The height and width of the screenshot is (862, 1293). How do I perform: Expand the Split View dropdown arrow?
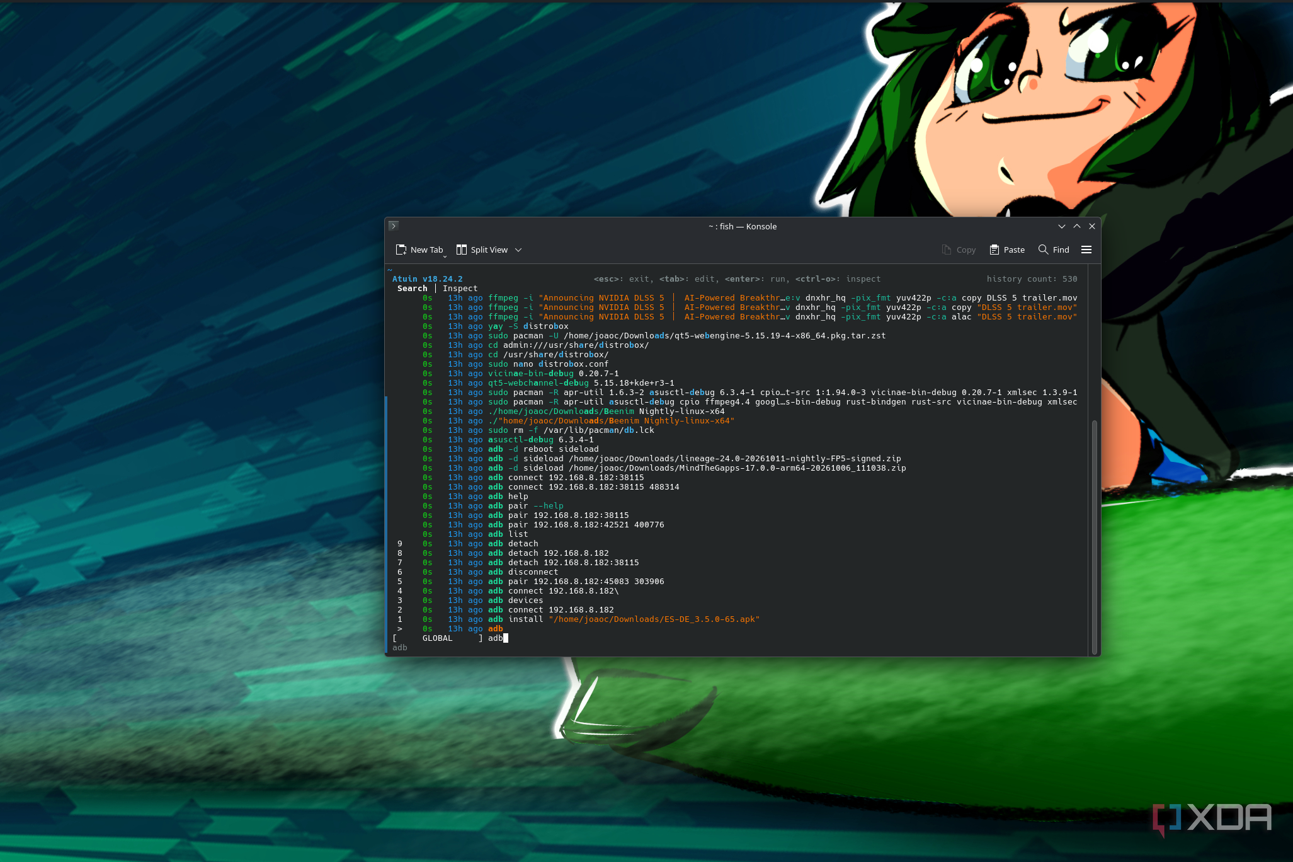click(518, 250)
